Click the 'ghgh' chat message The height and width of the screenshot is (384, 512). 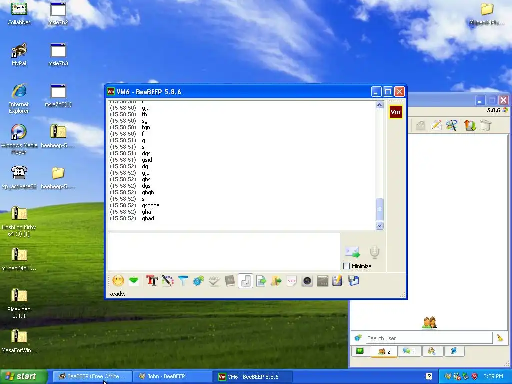[x=148, y=192]
